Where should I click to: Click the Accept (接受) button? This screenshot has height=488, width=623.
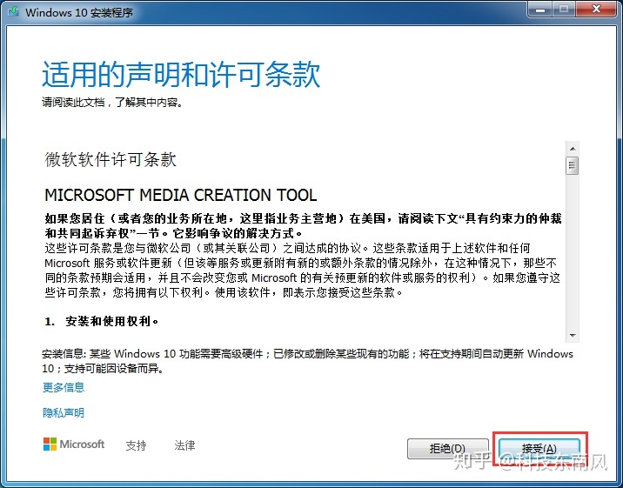click(539, 449)
